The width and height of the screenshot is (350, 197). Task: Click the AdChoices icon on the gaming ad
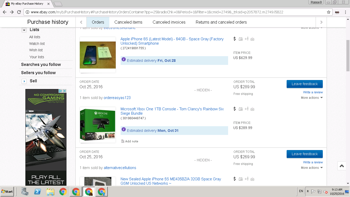tap(61, 91)
